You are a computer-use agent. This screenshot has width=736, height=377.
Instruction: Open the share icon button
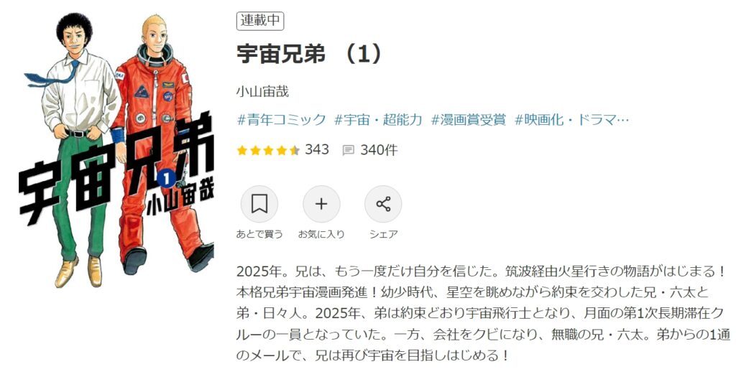(383, 204)
